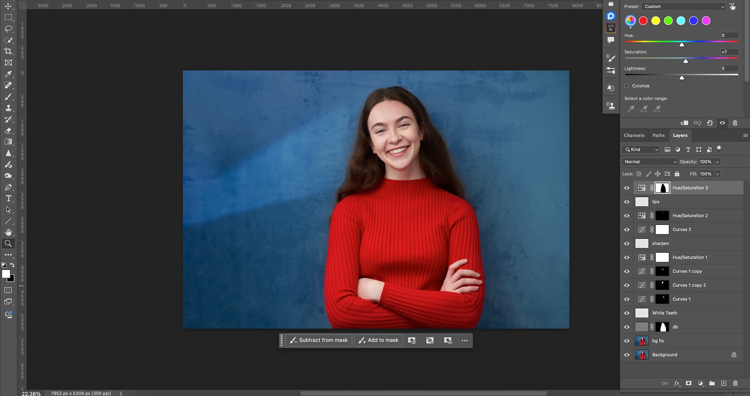Image resolution: width=750 pixels, height=396 pixels.
Task: Select the Lasso tool
Action: (x=8, y=29)
